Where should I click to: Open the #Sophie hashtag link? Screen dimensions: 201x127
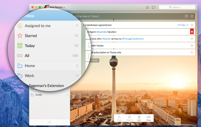click(106, 39)
